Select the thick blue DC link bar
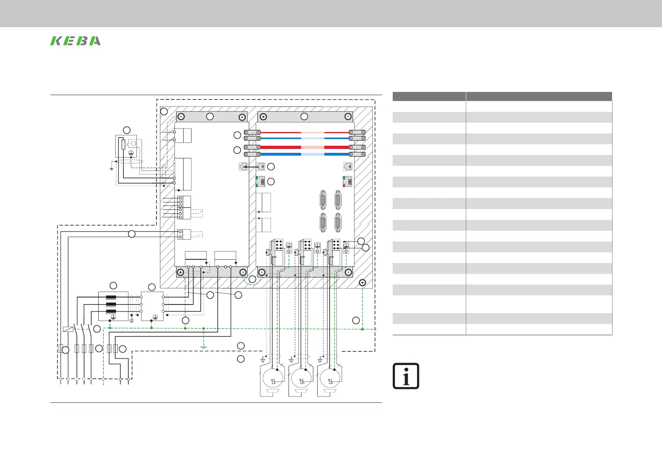 (305, 154)
